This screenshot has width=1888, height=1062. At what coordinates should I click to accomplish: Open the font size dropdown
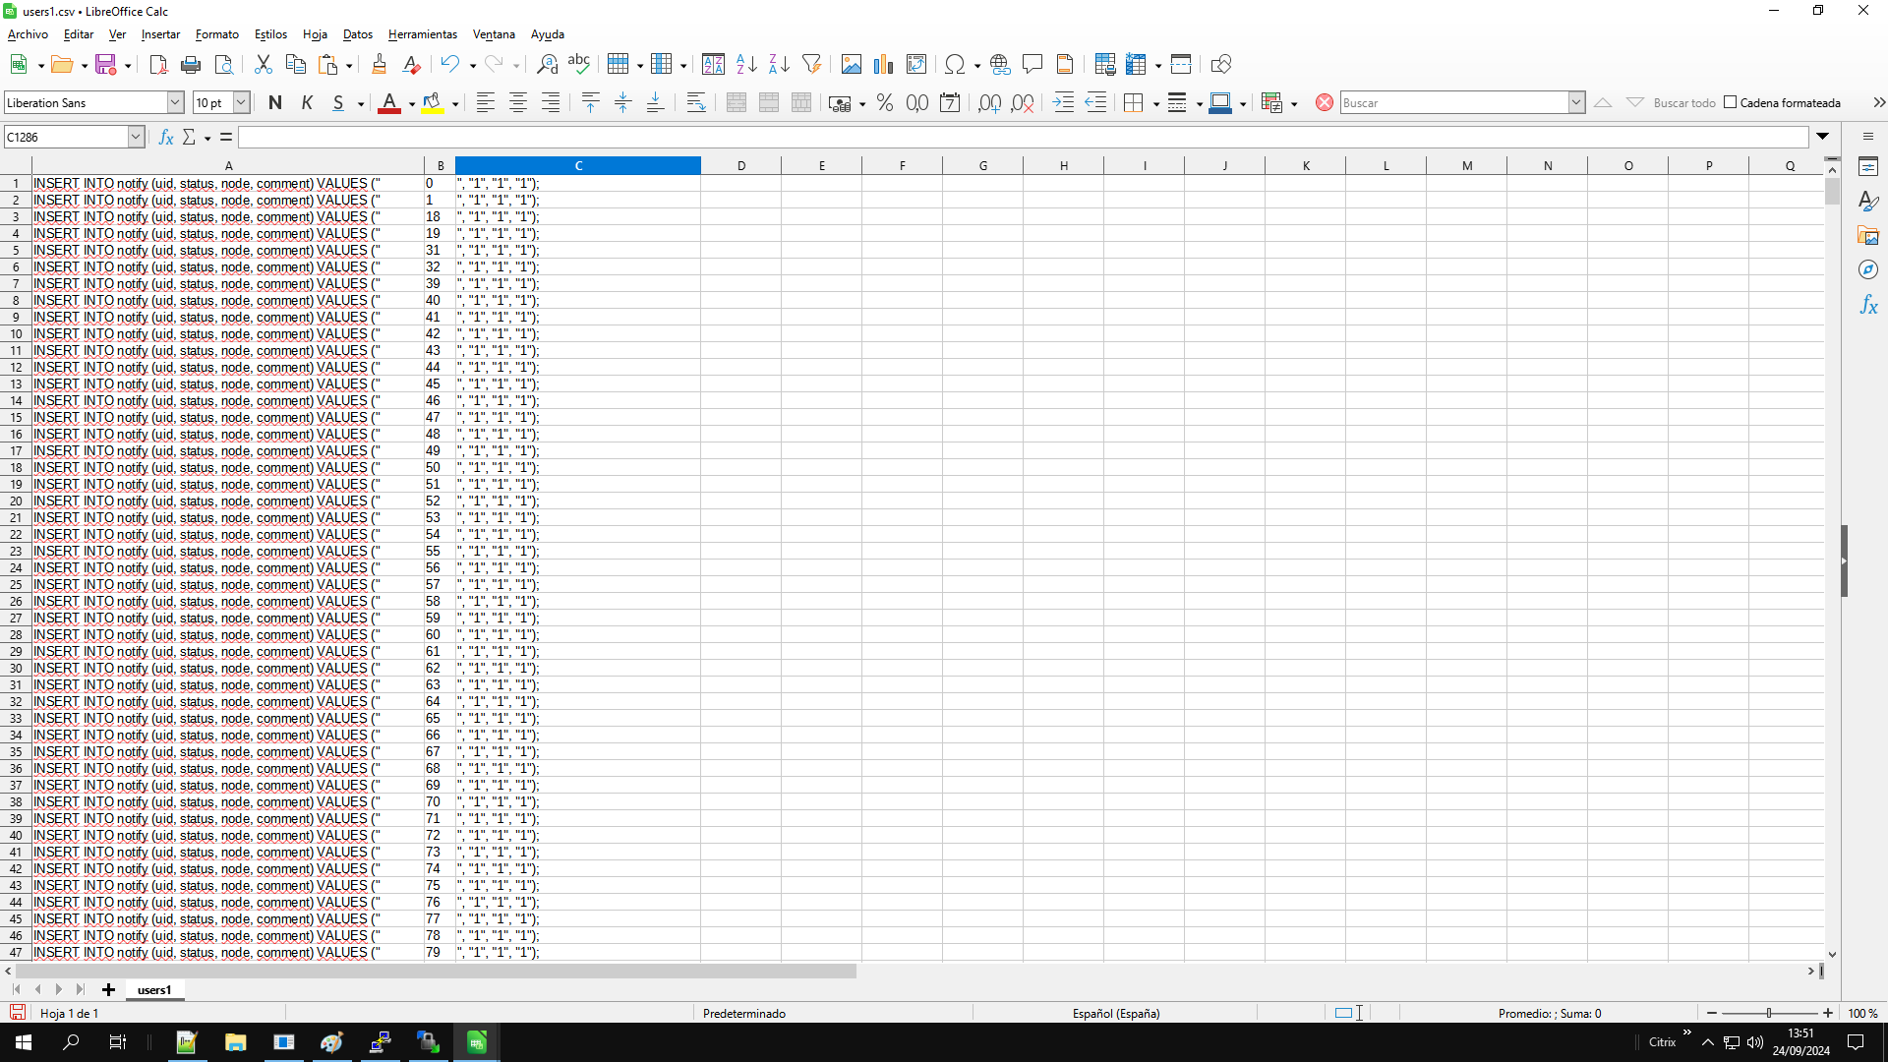pyautogui.click(x=241, y=102)
